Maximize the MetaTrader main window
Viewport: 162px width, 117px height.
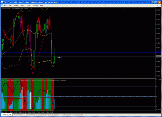[x=156, y=2]
